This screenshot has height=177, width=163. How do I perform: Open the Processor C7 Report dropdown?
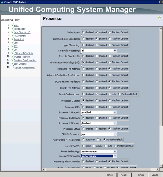point(115,123)
